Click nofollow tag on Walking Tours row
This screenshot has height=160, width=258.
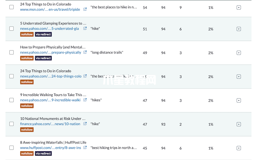(27, 106)
